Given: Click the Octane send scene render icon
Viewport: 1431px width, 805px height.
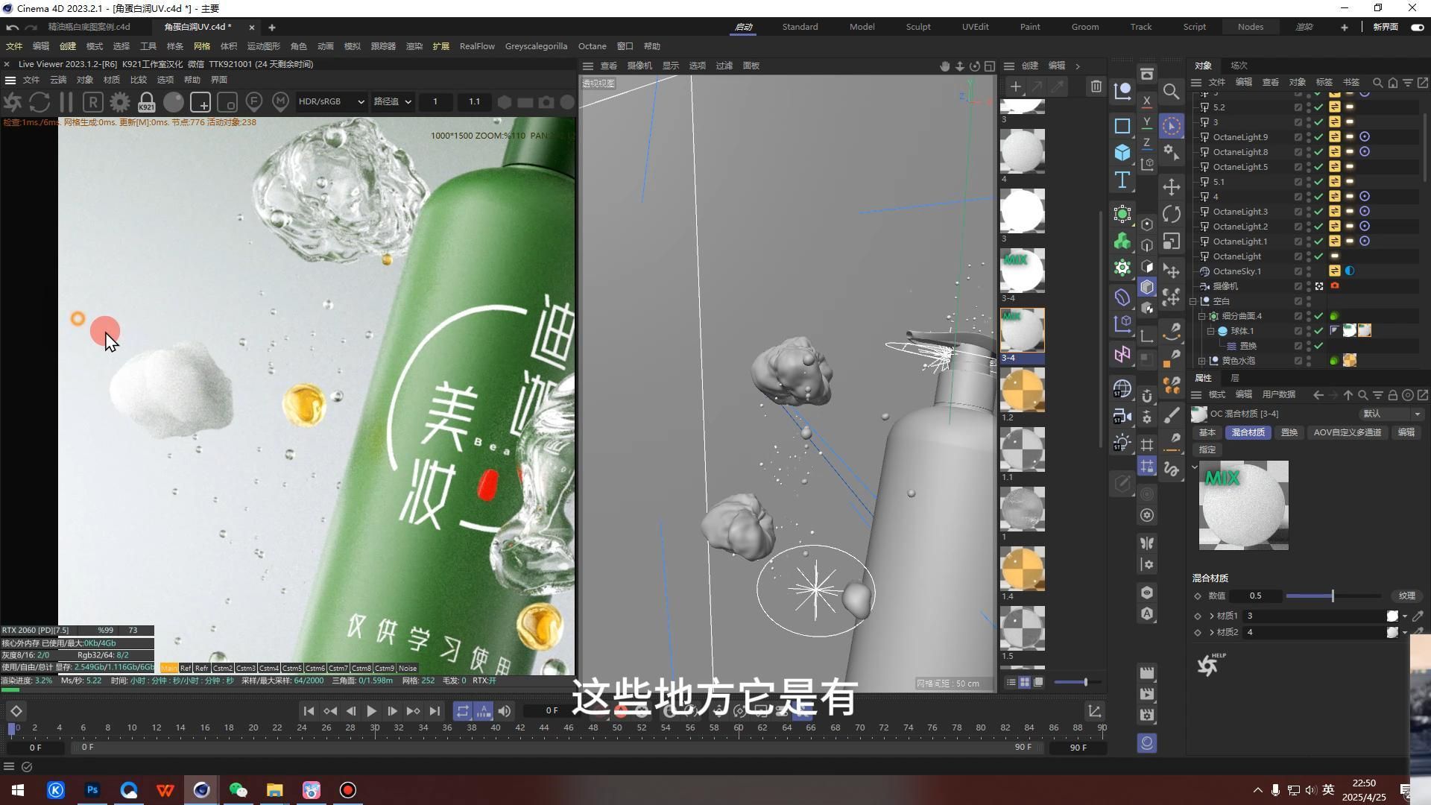Looking at the screenshot, I should pos(13,102).
